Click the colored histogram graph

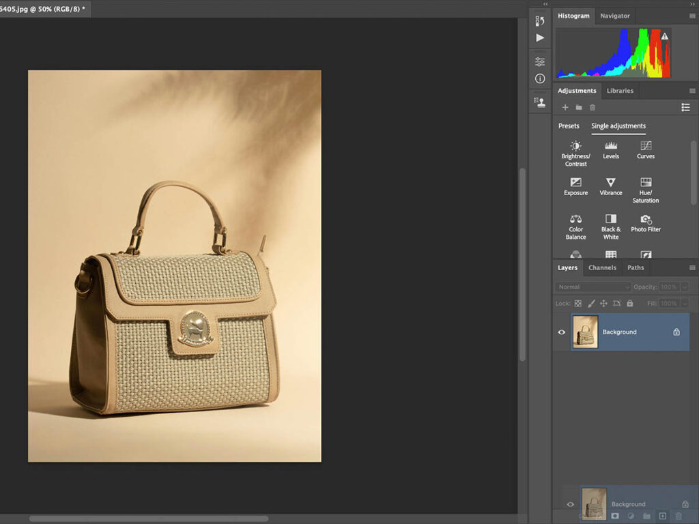pyautogui.click(x=614, y=53)
